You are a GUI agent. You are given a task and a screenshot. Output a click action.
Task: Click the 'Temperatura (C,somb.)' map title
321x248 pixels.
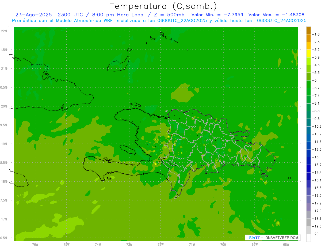click(x=163, y=6)
